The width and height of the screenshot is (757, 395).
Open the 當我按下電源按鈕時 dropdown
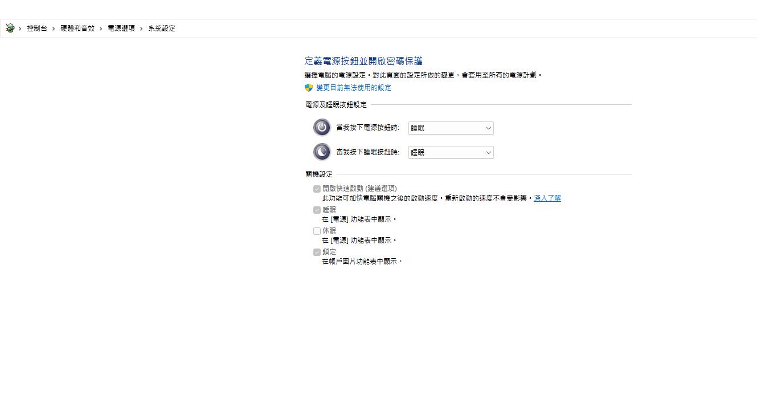click(x=450, y=128)
